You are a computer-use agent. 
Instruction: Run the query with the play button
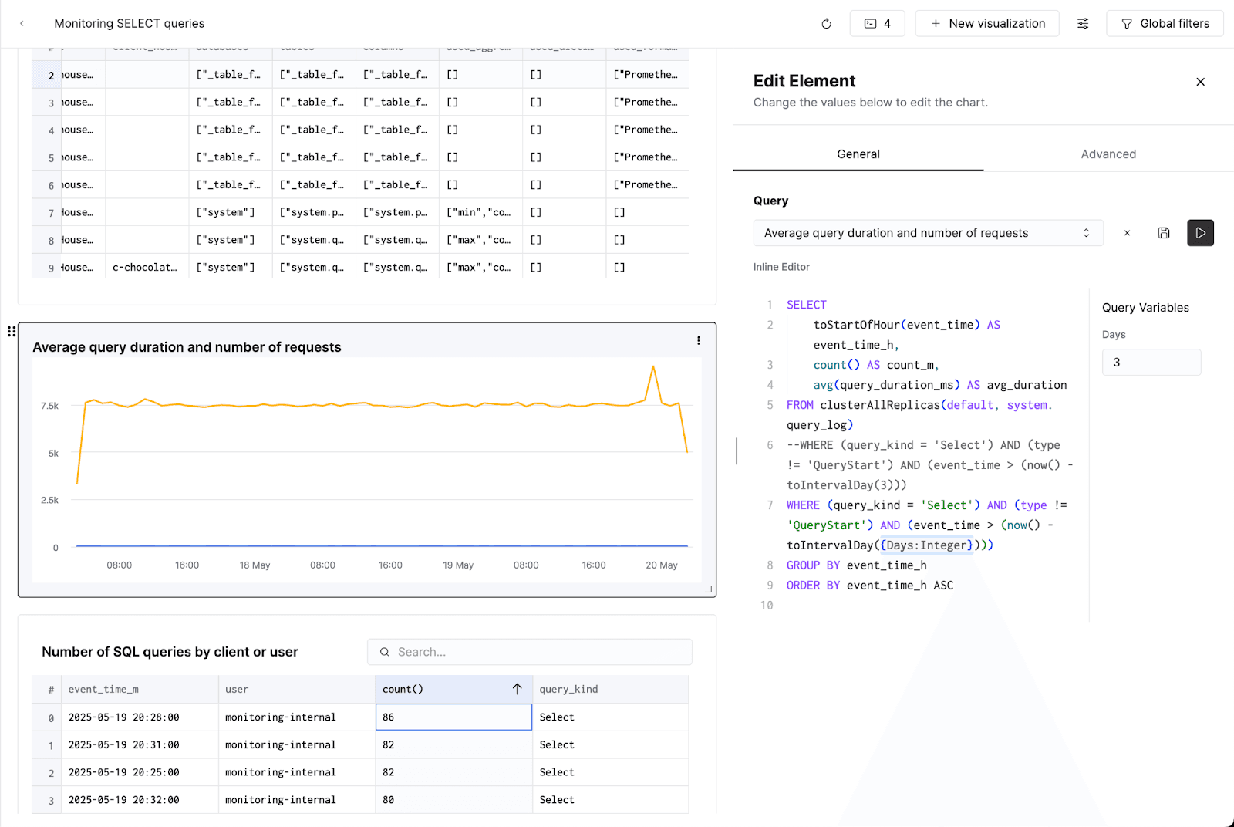[x=1200, y=233]
